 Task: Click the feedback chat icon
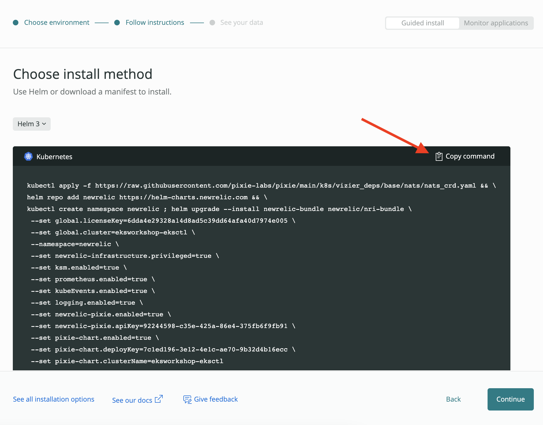click(x=187, y=399)
